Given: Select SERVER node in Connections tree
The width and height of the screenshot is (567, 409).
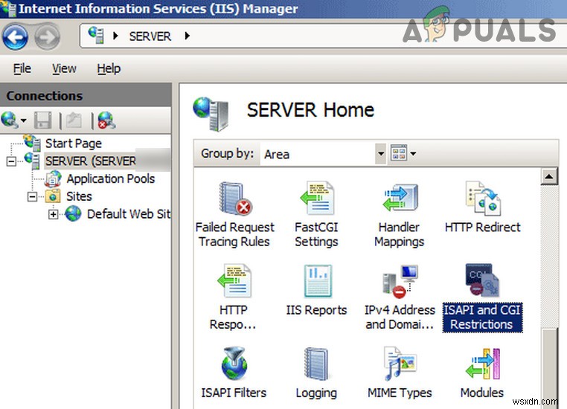Looking at the screenshot, I should (90, 161).
